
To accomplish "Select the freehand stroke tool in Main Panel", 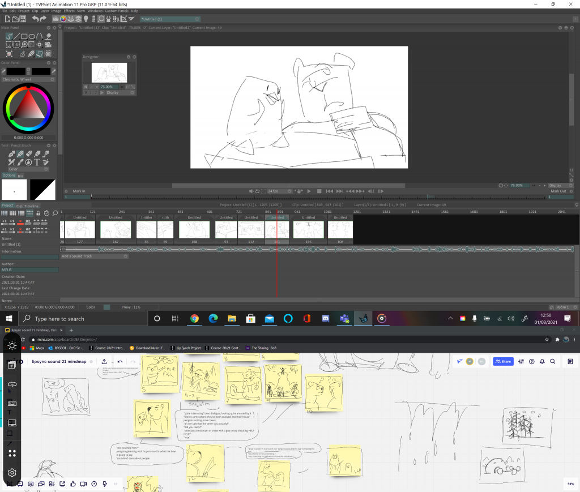I will coord(9,36).
